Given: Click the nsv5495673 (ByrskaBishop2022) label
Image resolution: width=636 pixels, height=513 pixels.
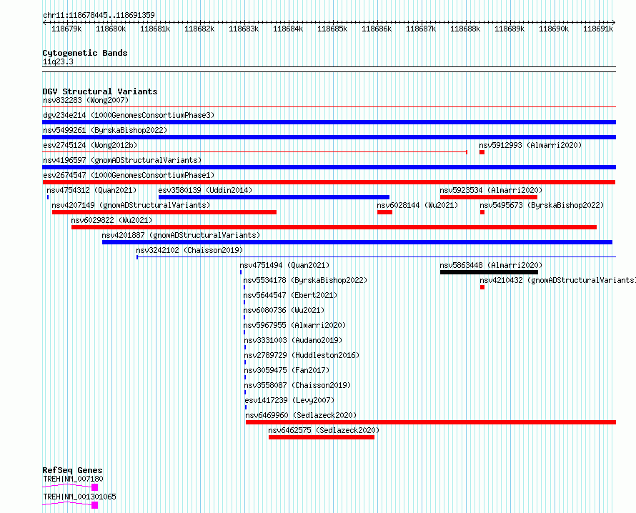Looking at the screenshot, I should point(542,205).
